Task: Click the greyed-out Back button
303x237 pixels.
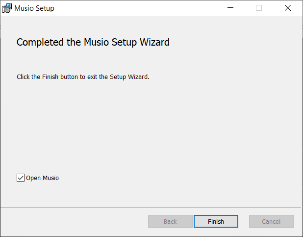Action: click(170, 221)
